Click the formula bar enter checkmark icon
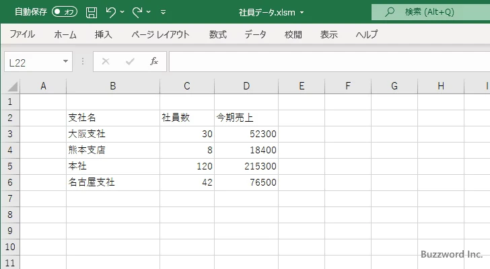 [130, 61]
